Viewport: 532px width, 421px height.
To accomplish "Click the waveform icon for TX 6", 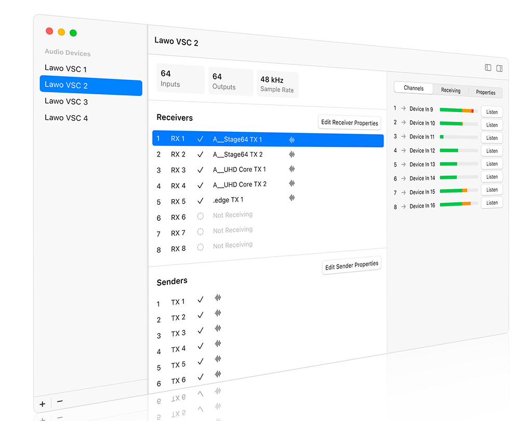I will [218, 374].
